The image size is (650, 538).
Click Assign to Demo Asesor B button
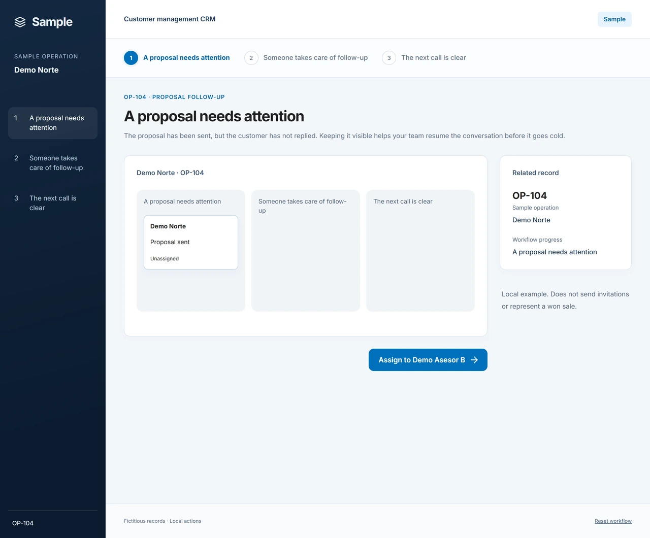click(428, 360)
